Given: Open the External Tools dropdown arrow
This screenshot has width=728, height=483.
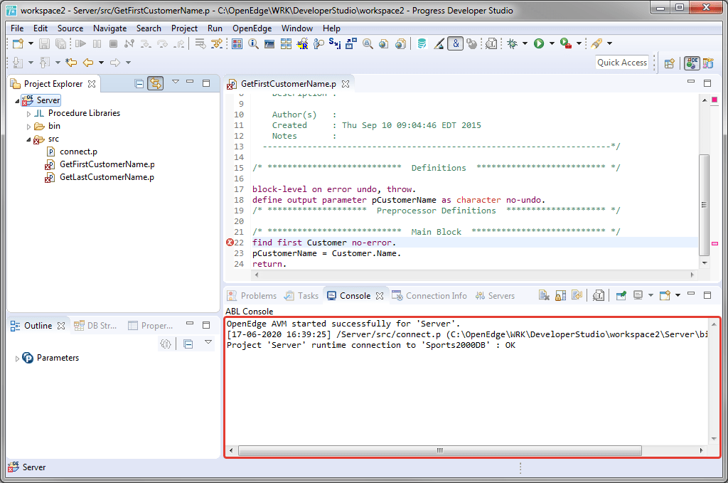Looking at the screenshot, I should pyautogui.click(x=579, y=43).
